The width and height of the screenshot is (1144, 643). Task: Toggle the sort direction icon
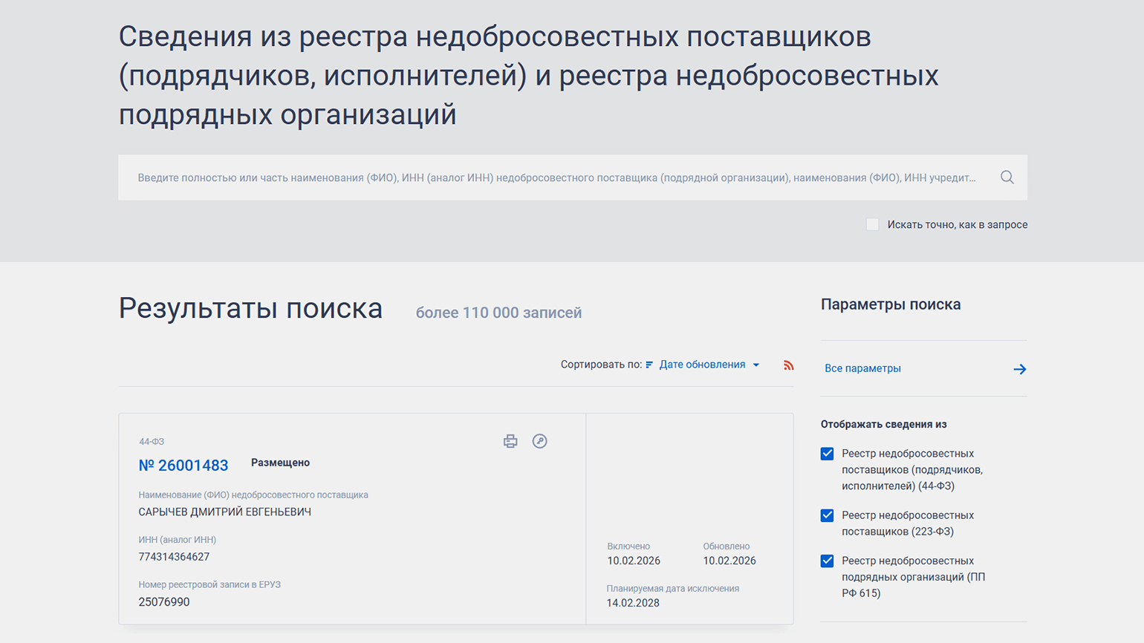(649, 365)
